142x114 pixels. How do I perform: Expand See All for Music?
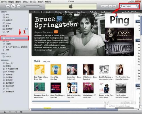click(47, 62)
